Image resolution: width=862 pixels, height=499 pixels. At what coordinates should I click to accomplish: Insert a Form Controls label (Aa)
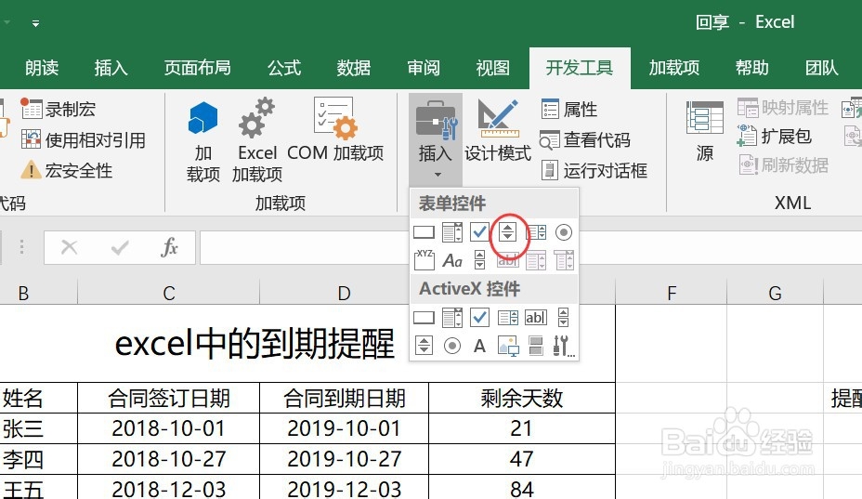(x=452, y=260)
